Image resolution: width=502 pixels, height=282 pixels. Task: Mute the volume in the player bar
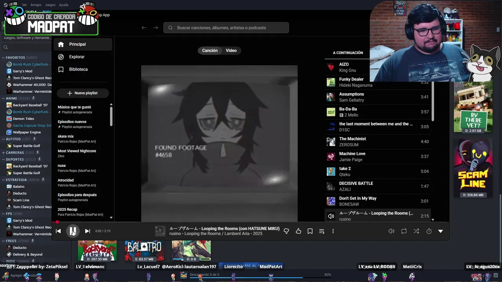pos(391,231)
